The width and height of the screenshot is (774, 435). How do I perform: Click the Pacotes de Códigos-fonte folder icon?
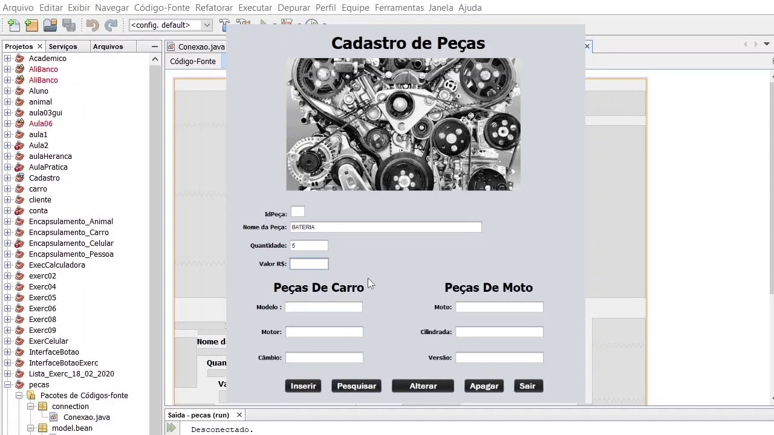[31, 396]
